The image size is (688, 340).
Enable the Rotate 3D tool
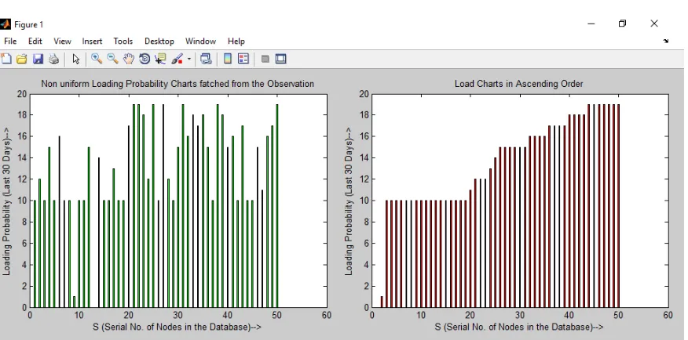145,59
